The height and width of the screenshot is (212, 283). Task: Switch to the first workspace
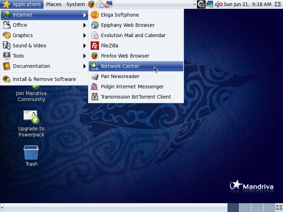tap(233, 208)
